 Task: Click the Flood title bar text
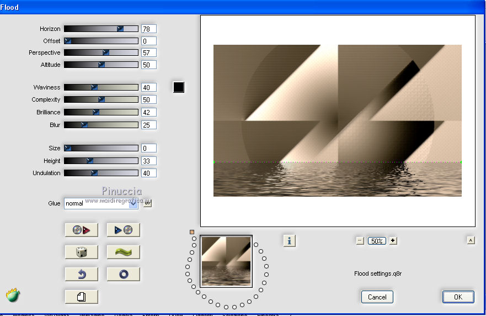(x=9, y=7)
